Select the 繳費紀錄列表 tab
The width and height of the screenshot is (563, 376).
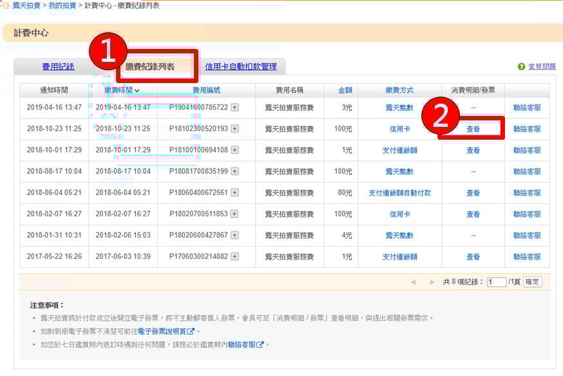point(150,66)
